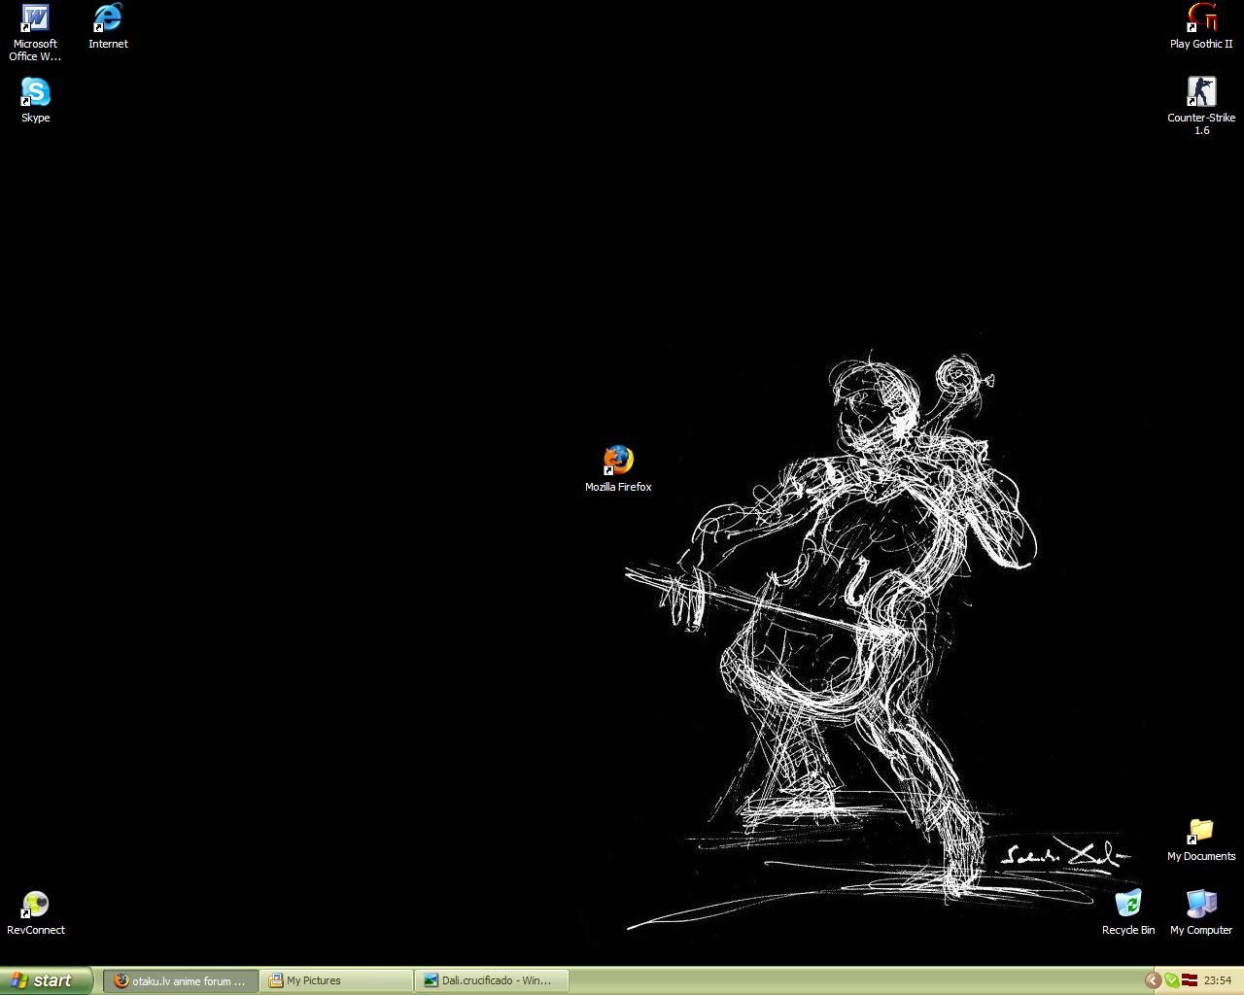Switch to otaku.lv anime forum taskbar window

click(181, 981)
